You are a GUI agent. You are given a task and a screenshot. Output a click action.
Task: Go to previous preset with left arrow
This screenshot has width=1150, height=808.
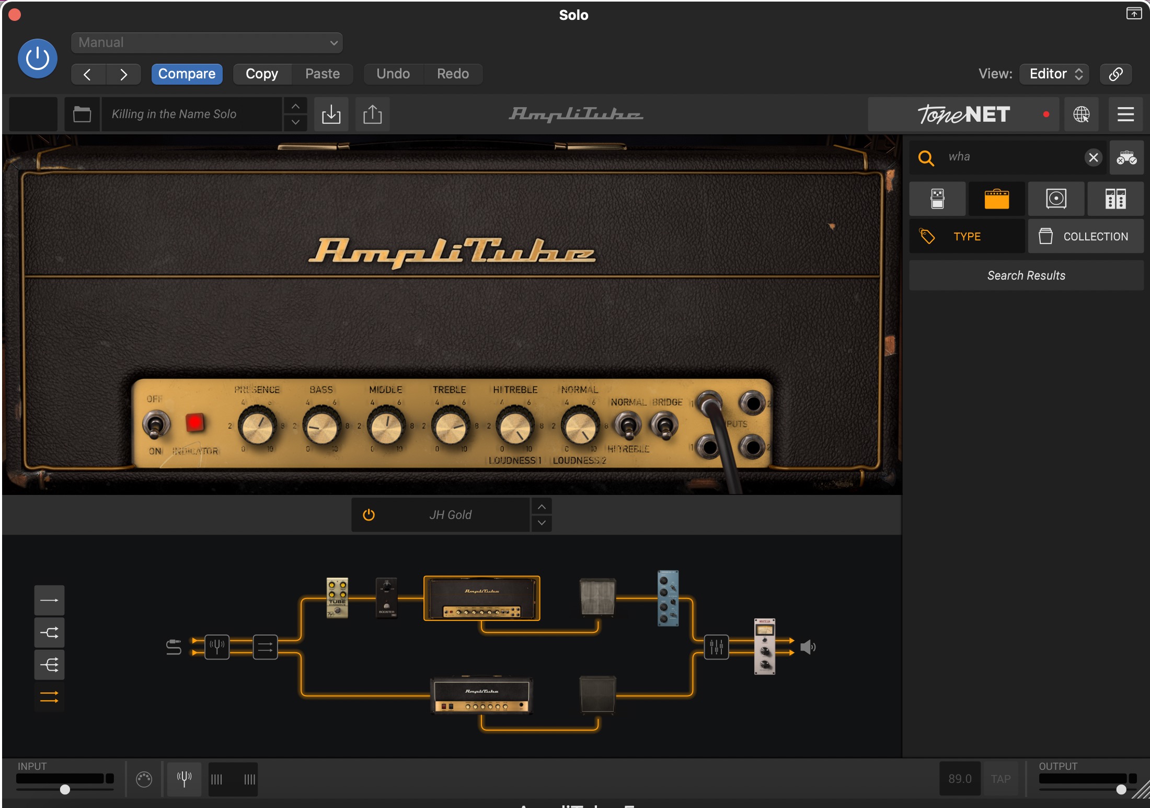[x=88, y=74]
